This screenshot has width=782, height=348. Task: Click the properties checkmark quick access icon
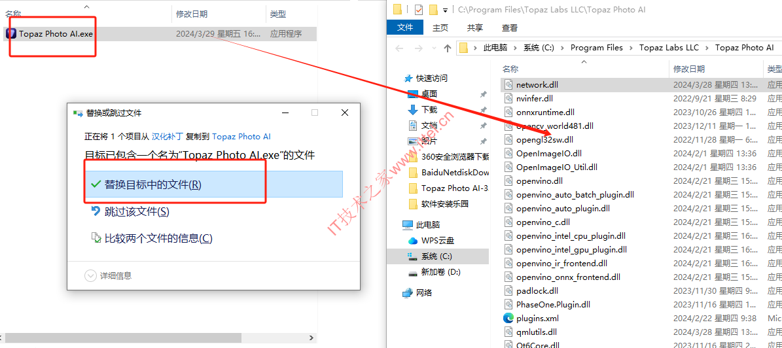coord(418,9)
